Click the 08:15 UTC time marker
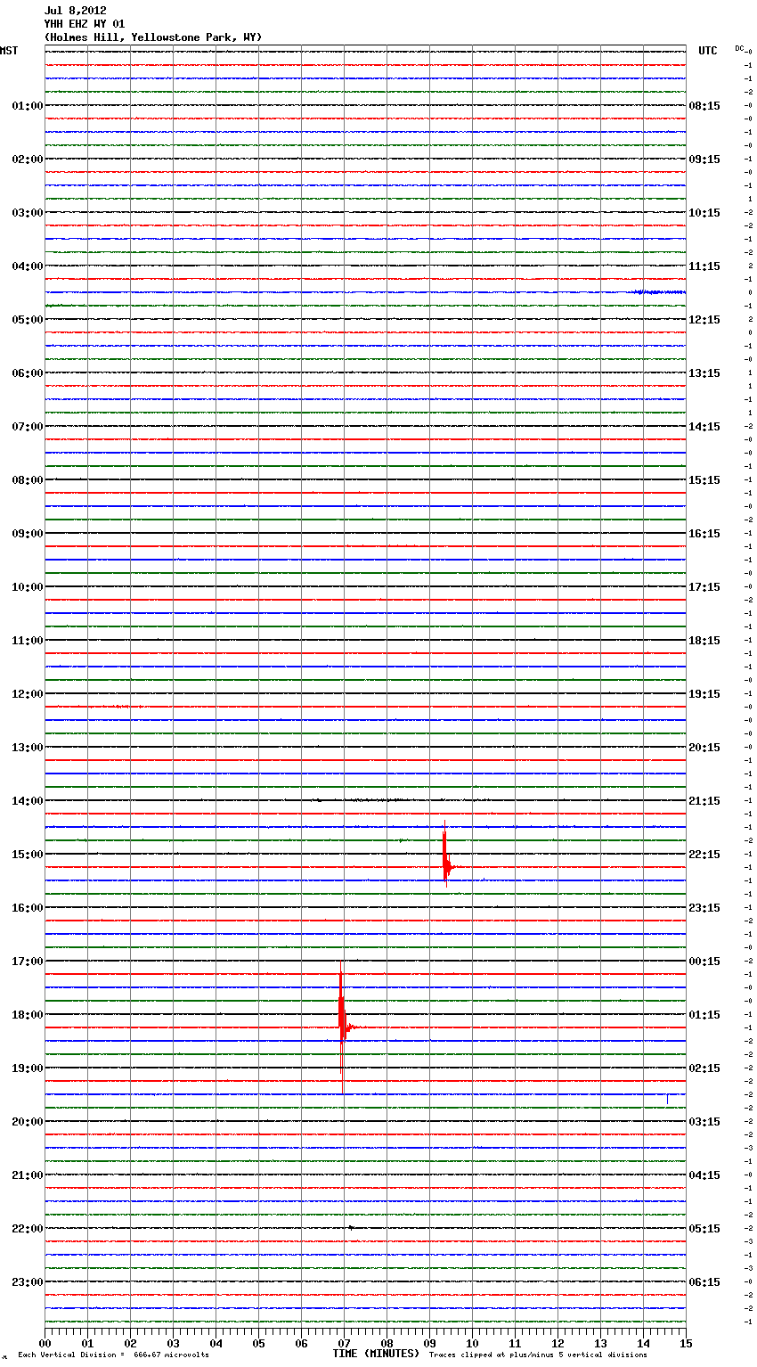 pyautogui.click(x=704, y=106)
